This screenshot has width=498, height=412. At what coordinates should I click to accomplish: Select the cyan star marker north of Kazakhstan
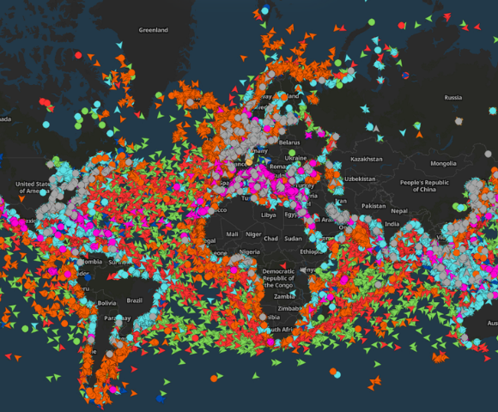pos(365,109)
